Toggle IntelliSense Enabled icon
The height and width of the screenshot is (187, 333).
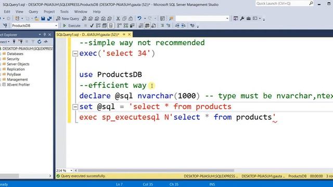pos(111,25)
